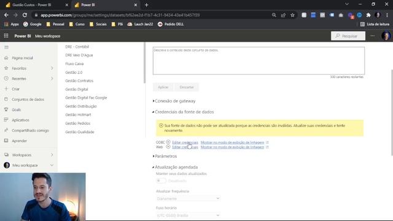Click the share page icon in address bar
Viewport: 393px width, 221px height.
283,15
